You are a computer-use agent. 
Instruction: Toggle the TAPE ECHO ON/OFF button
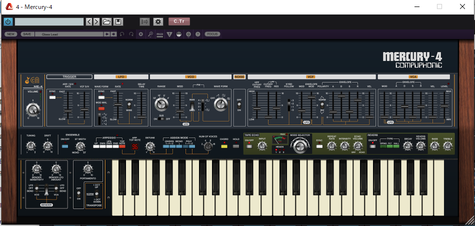(249, 146)
